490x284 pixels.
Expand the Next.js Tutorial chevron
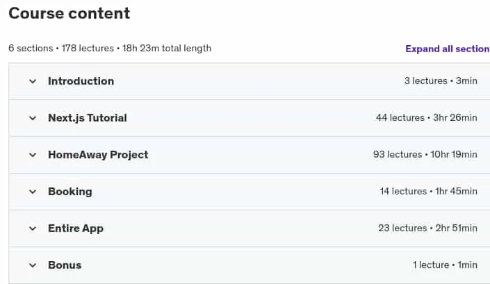coord(33,118)
